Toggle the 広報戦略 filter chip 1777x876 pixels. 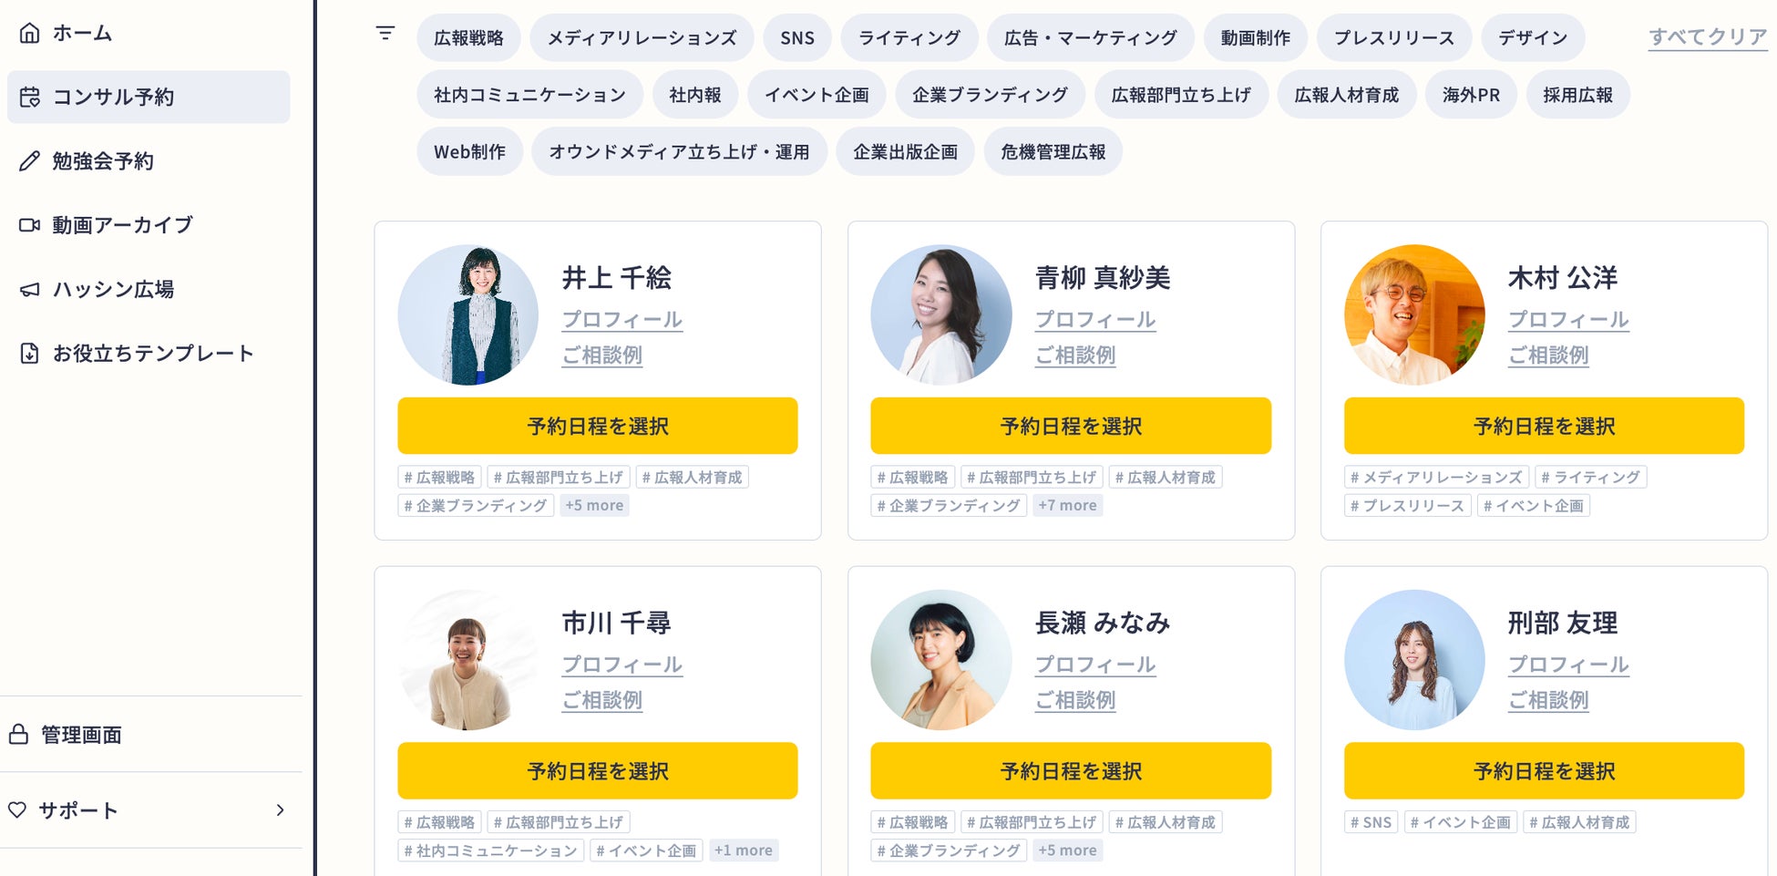[468, 38]
